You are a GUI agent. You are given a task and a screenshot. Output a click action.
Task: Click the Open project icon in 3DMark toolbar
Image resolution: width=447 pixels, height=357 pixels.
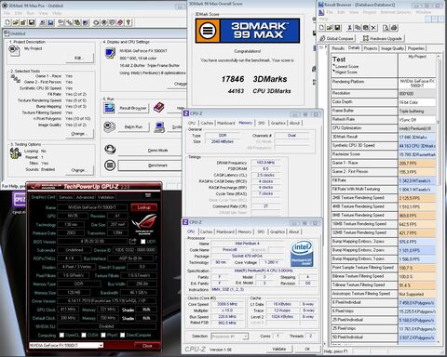16,22
